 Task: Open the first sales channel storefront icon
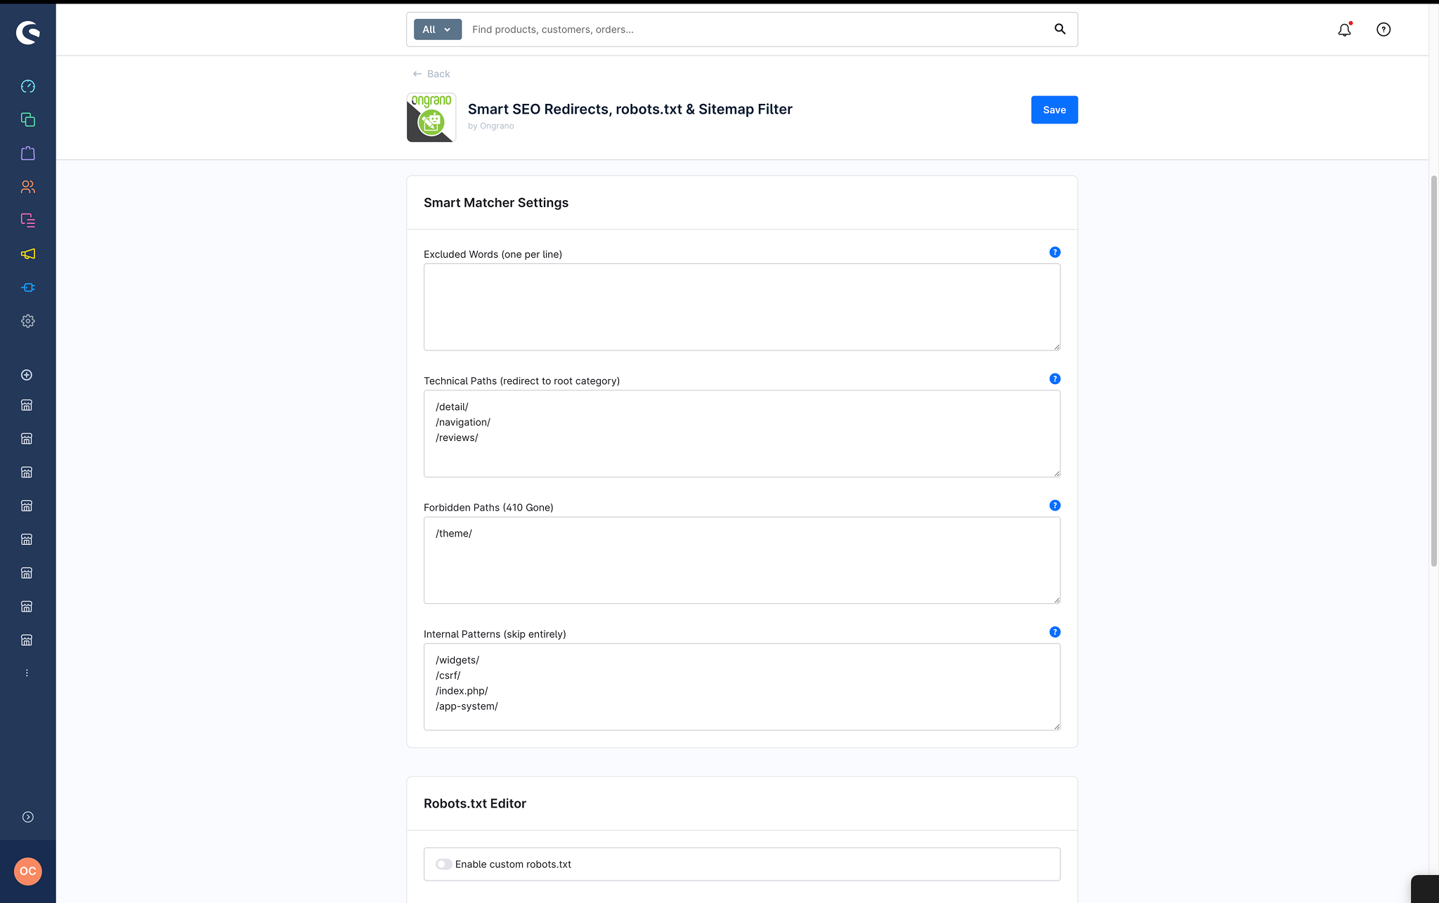point(27,405)
